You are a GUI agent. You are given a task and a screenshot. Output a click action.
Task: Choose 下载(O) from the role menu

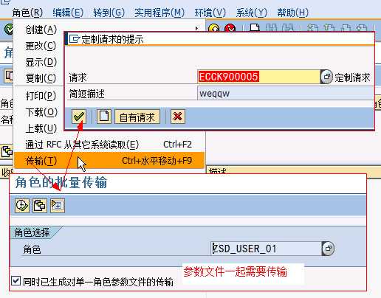coord(41,112)
